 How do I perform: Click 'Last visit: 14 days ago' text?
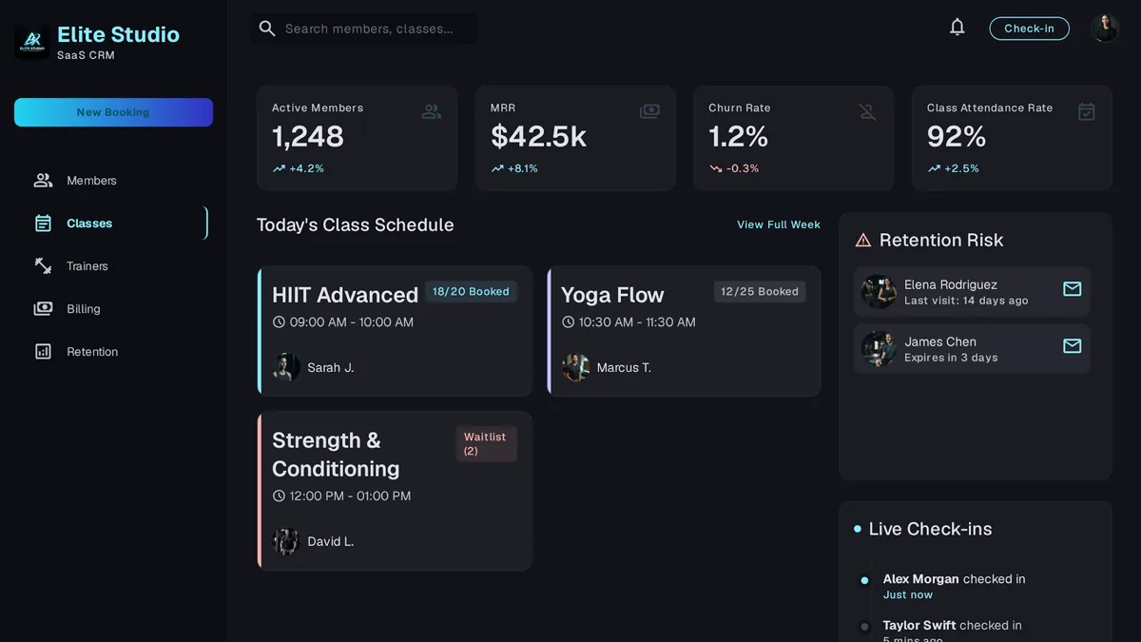pyautogui.click(x=966, y=301)
